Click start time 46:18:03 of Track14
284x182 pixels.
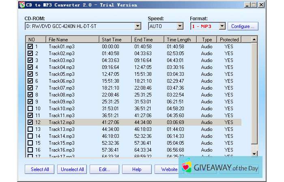(x=110, y=136)
